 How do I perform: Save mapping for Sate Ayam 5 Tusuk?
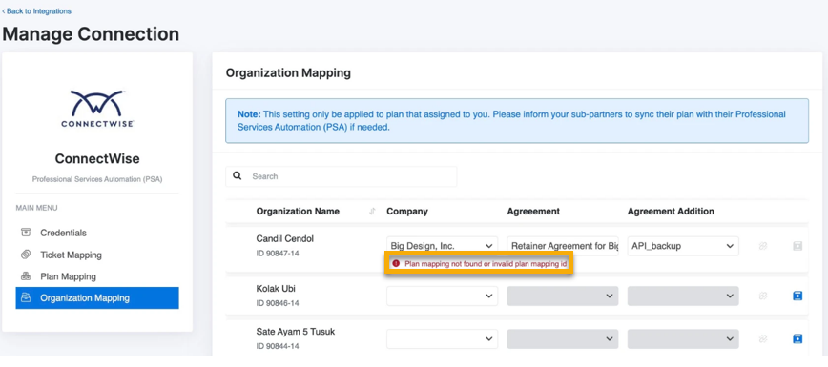[x=797, y=338]
